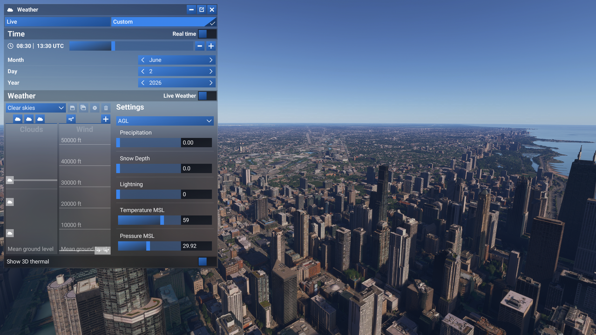Go to previous month before June
The width and height of the screenshot is (596, 335).
coord(143,60)
